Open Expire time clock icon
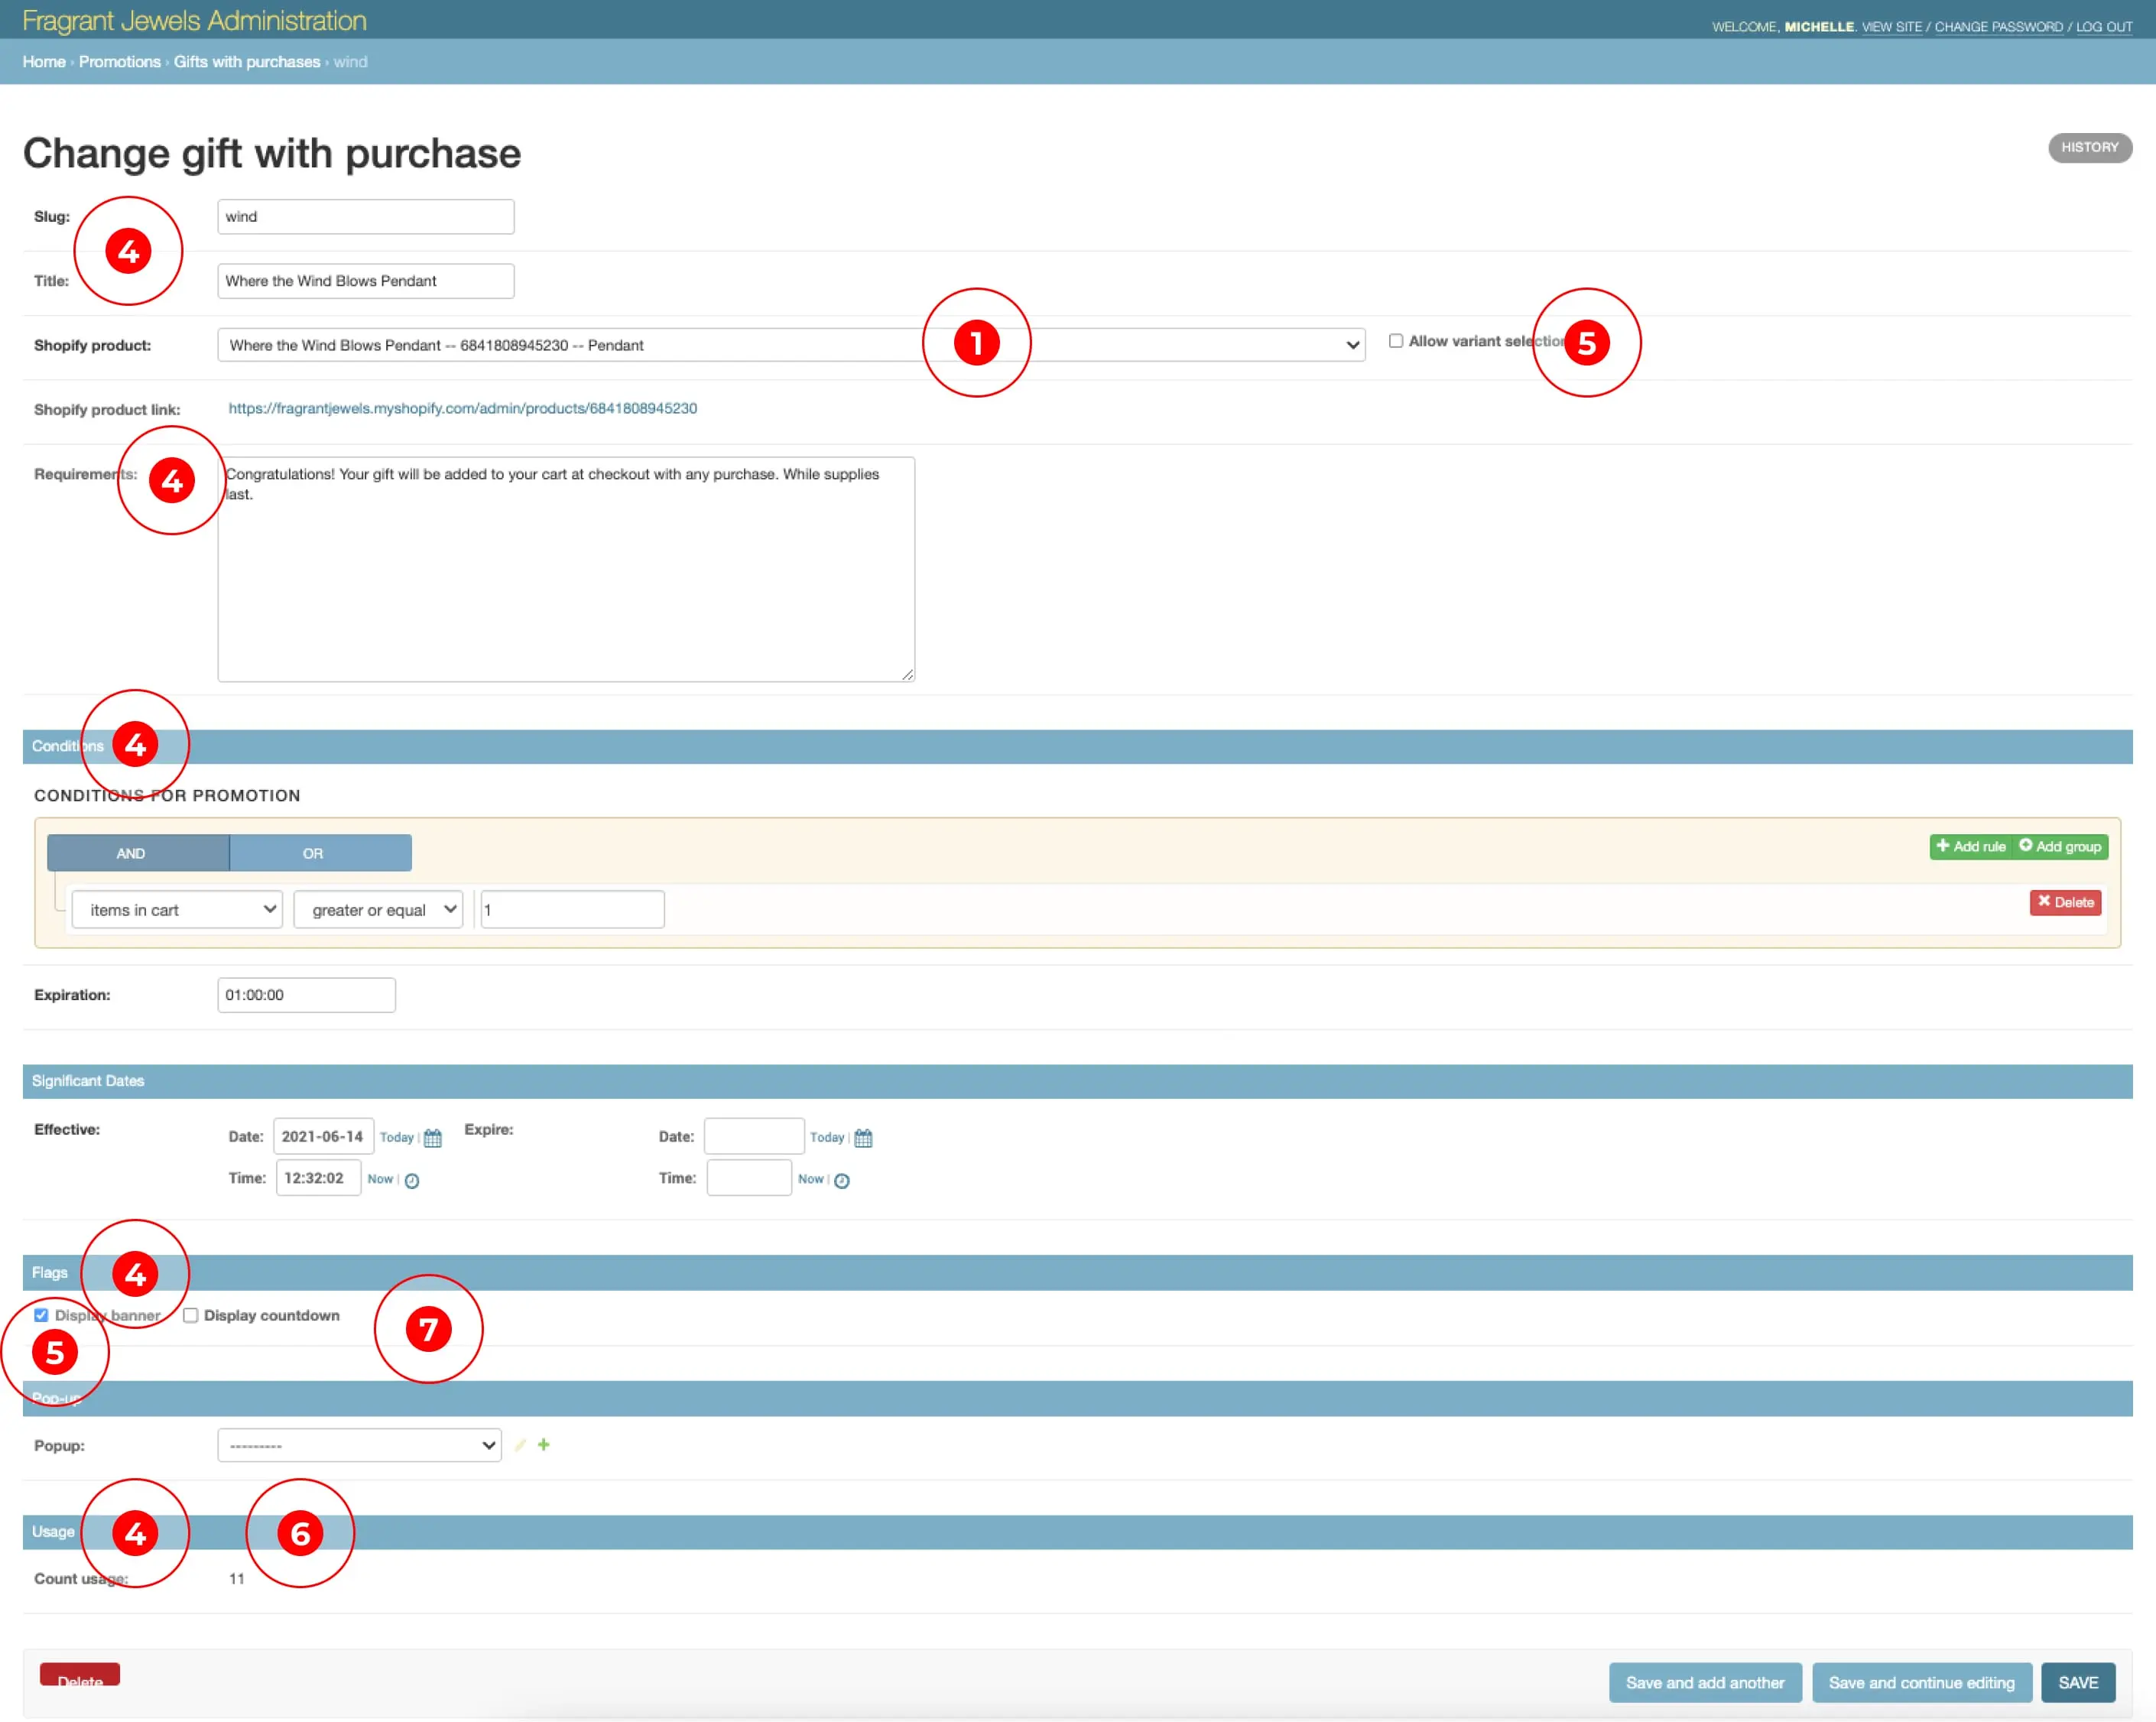This screenshot has height=1722, width=2156. 841,1180
